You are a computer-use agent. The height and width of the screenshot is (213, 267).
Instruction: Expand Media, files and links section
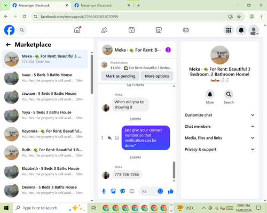[219, 138]
